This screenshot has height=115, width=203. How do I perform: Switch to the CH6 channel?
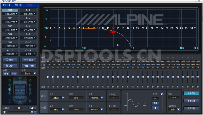[x=28, y=26]
